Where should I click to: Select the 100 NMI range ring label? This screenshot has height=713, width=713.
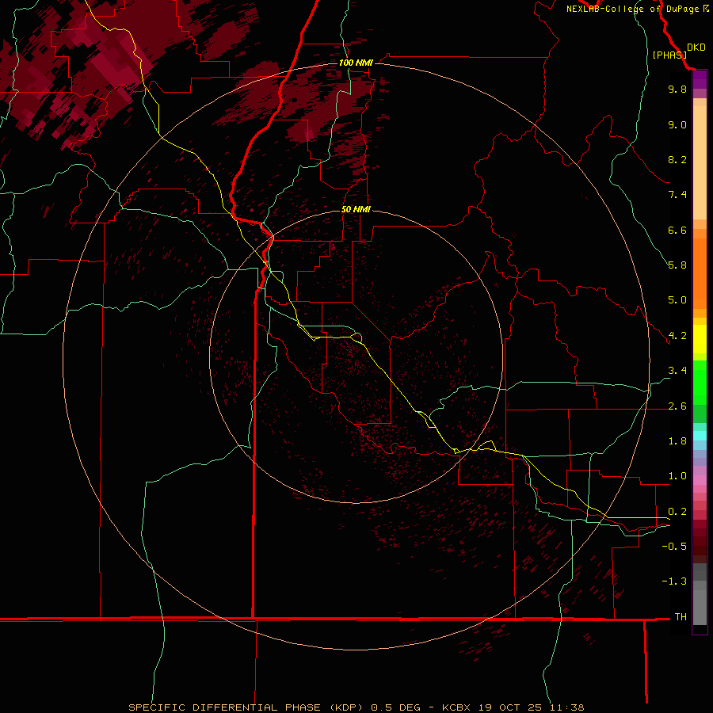click(x=356, y=63)
